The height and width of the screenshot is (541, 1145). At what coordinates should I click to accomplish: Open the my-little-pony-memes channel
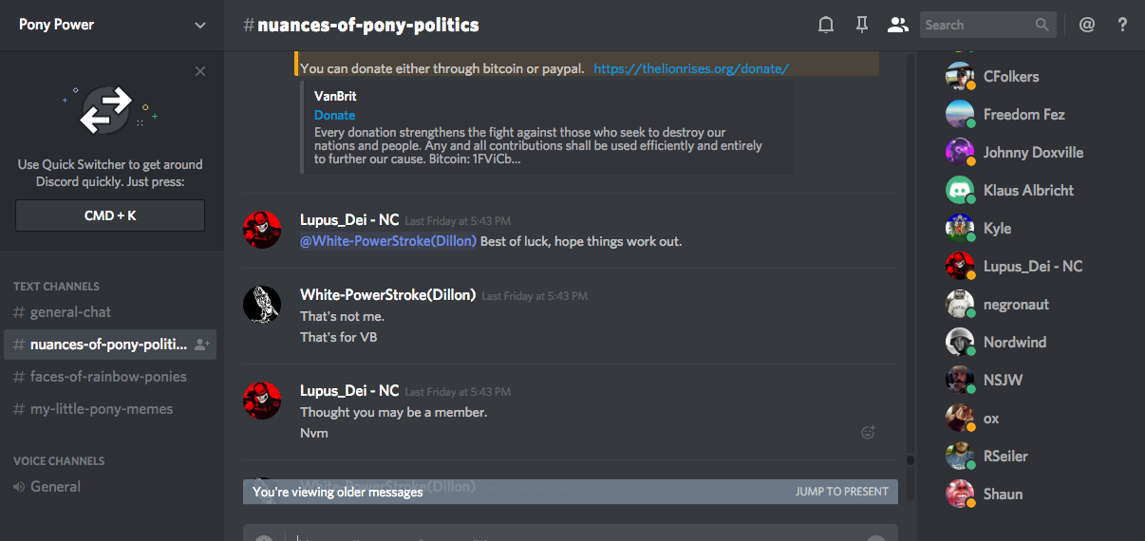click(x=101, y=409)
